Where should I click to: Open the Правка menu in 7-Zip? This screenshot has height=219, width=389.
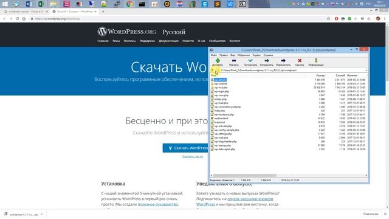[224, 55]
